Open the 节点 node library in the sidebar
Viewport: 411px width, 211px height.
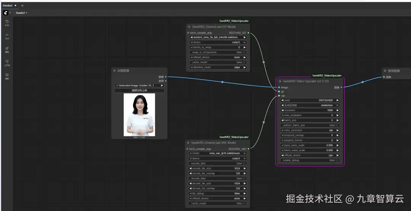[7, 36]
